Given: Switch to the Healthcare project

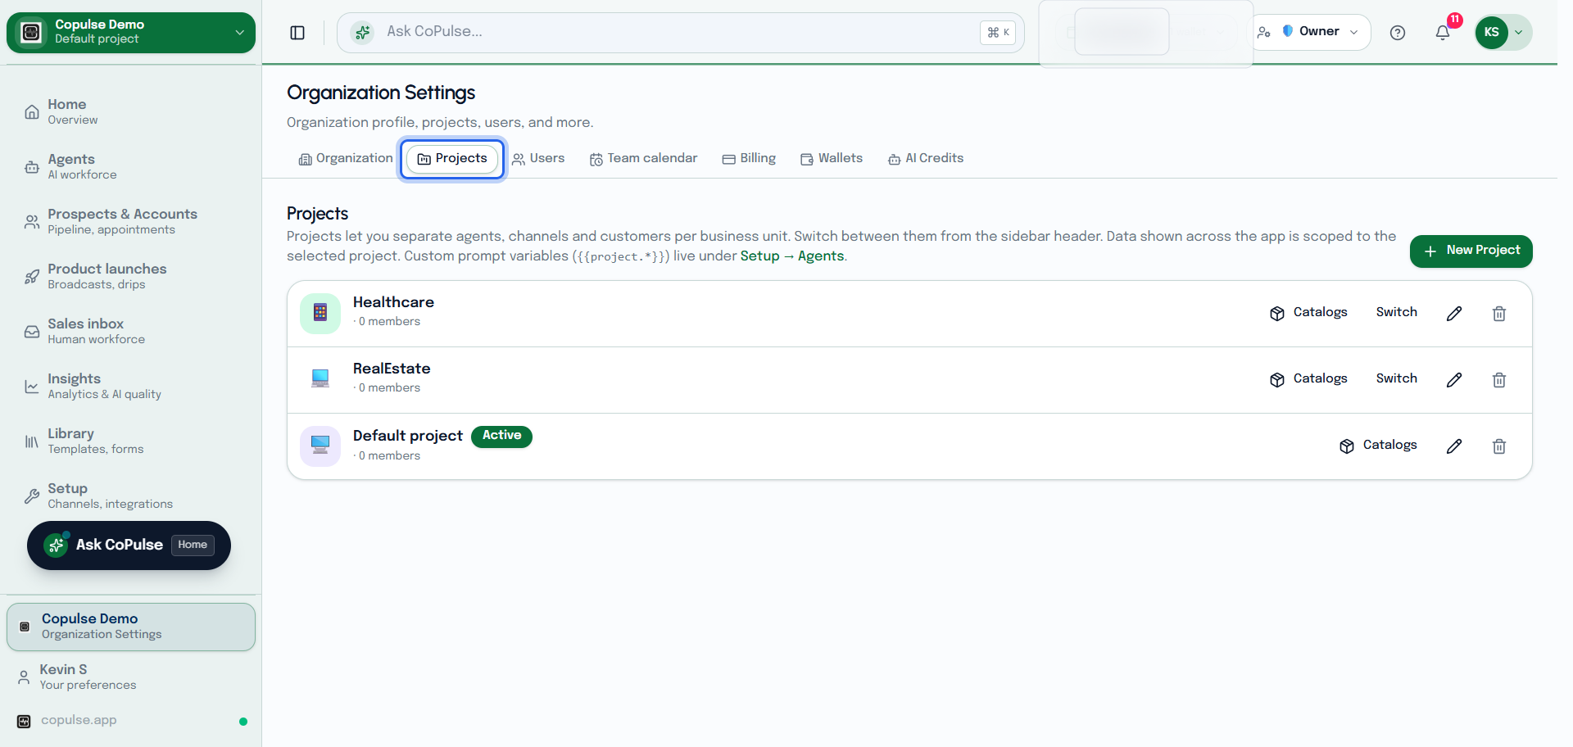Looking at the screenshot, I should (1396, 313).
